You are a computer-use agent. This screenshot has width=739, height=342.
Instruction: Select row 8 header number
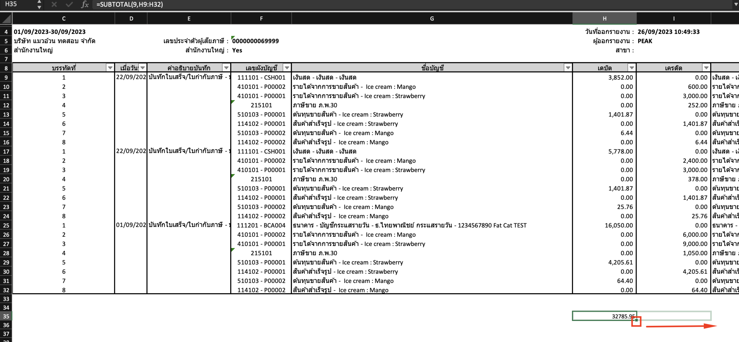coord(6,68)
